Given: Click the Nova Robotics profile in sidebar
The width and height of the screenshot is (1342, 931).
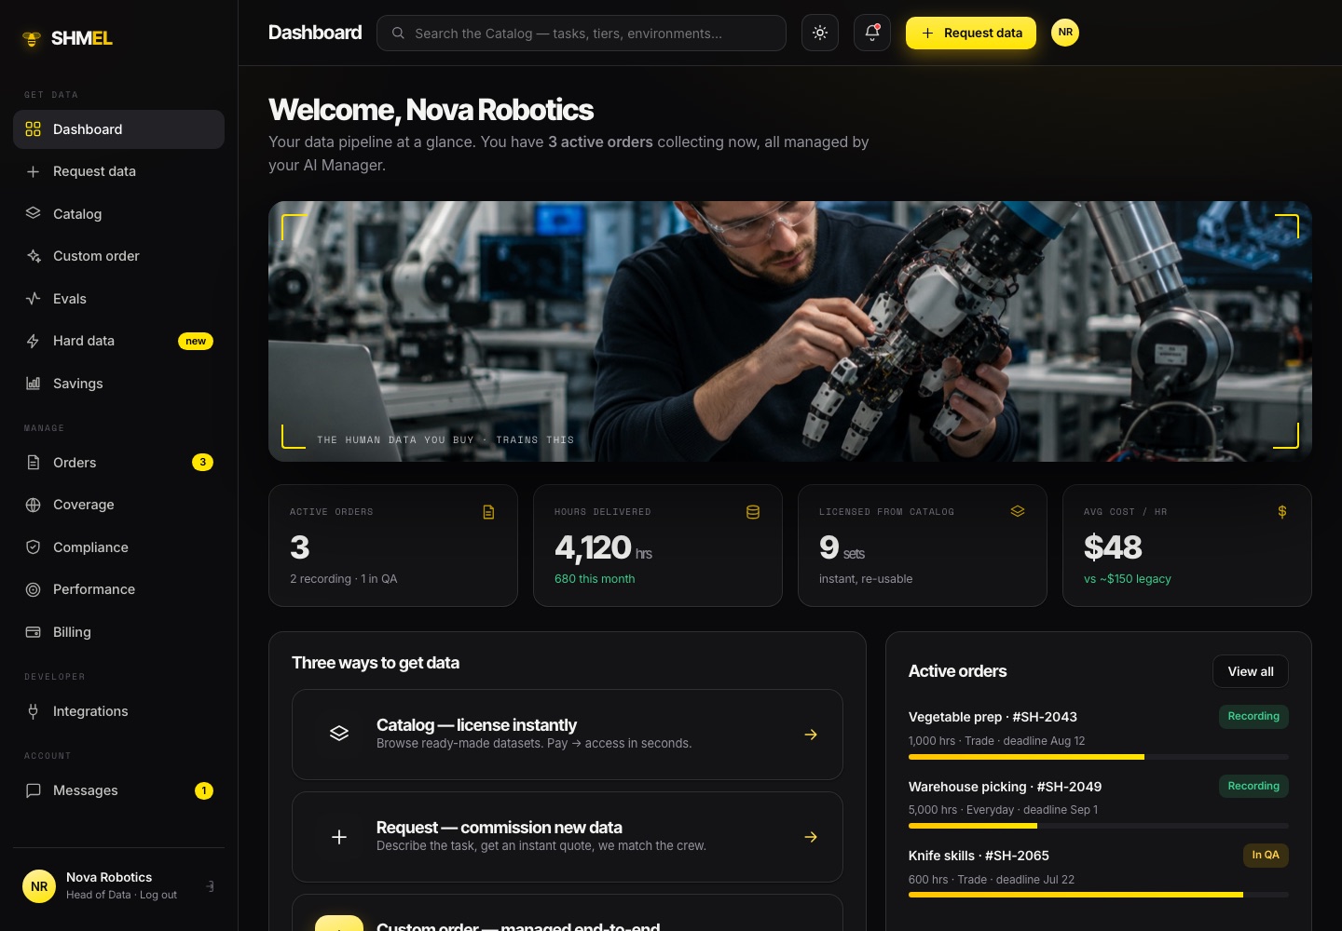Looking at the screenshot, I should (x=118, y=886).
